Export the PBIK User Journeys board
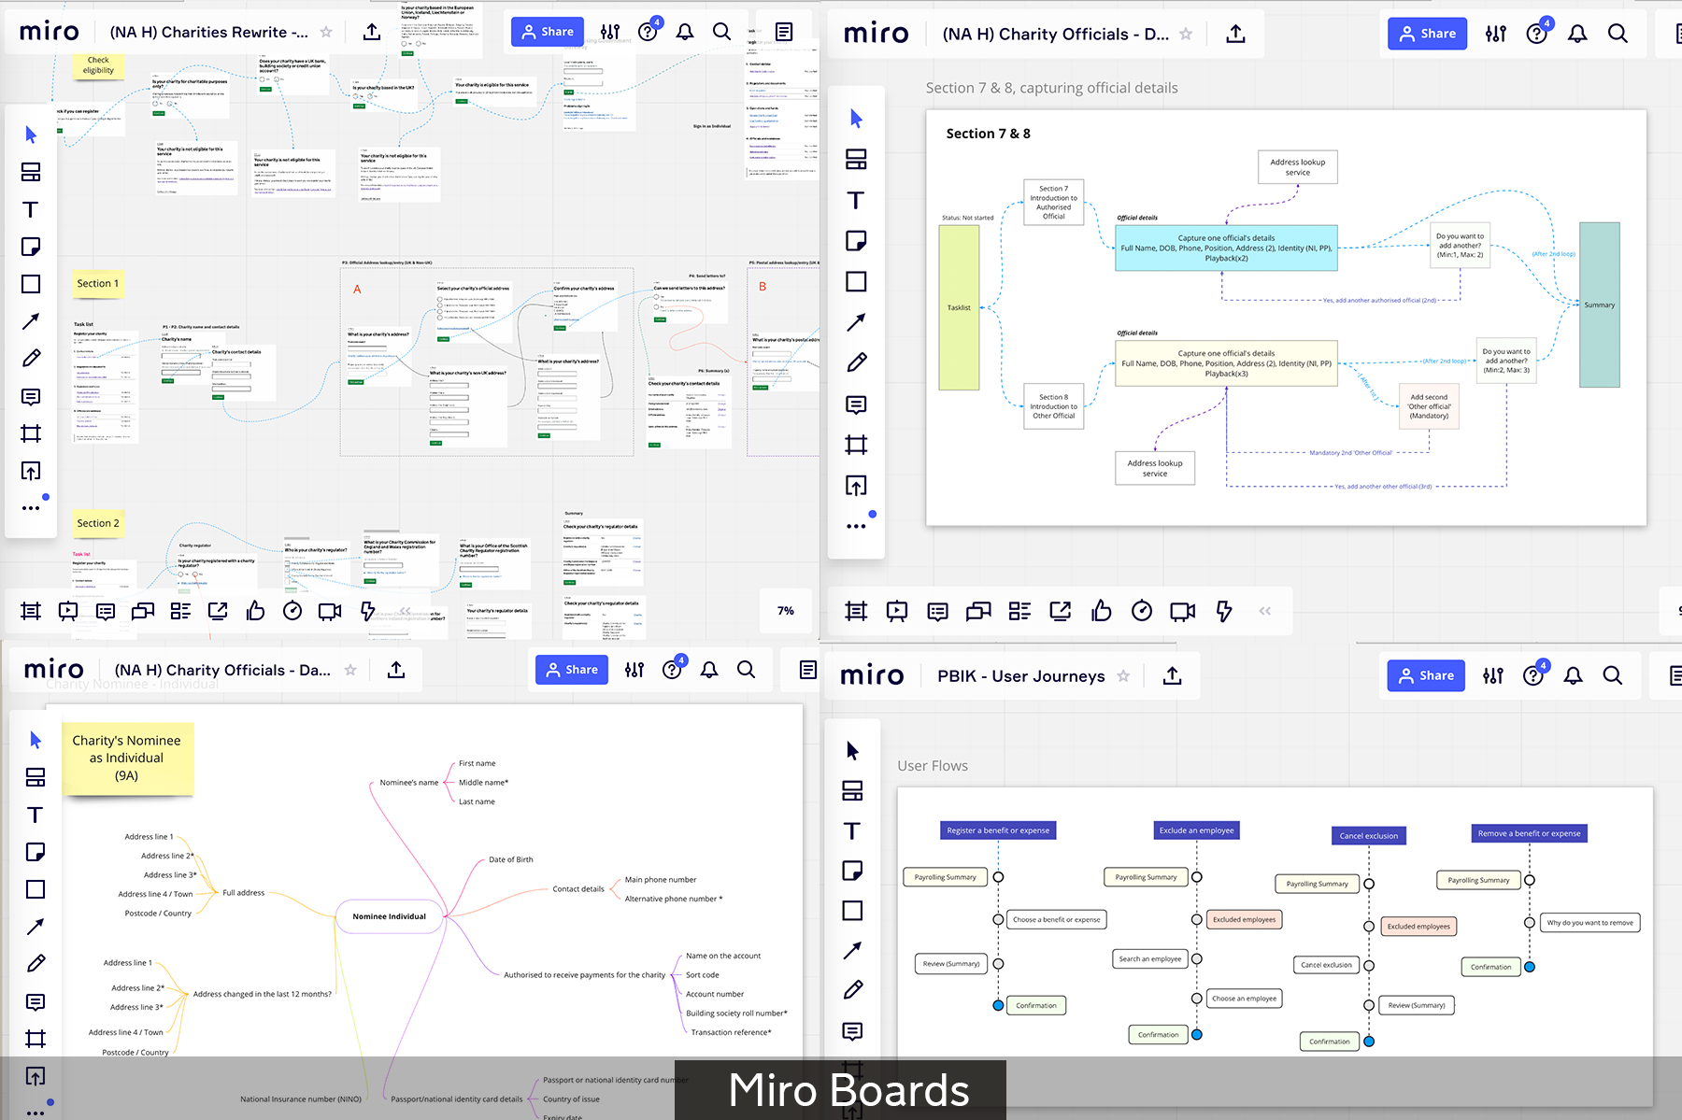Viewport: 1682px width, 1120px height. [x=1173, y=675]
